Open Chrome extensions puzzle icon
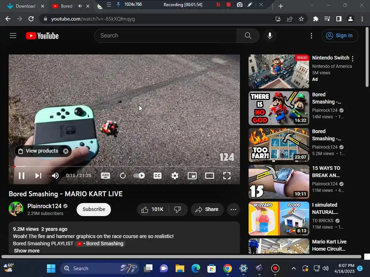The width and height of the screenshot is (370, 277). pos(316,19)
